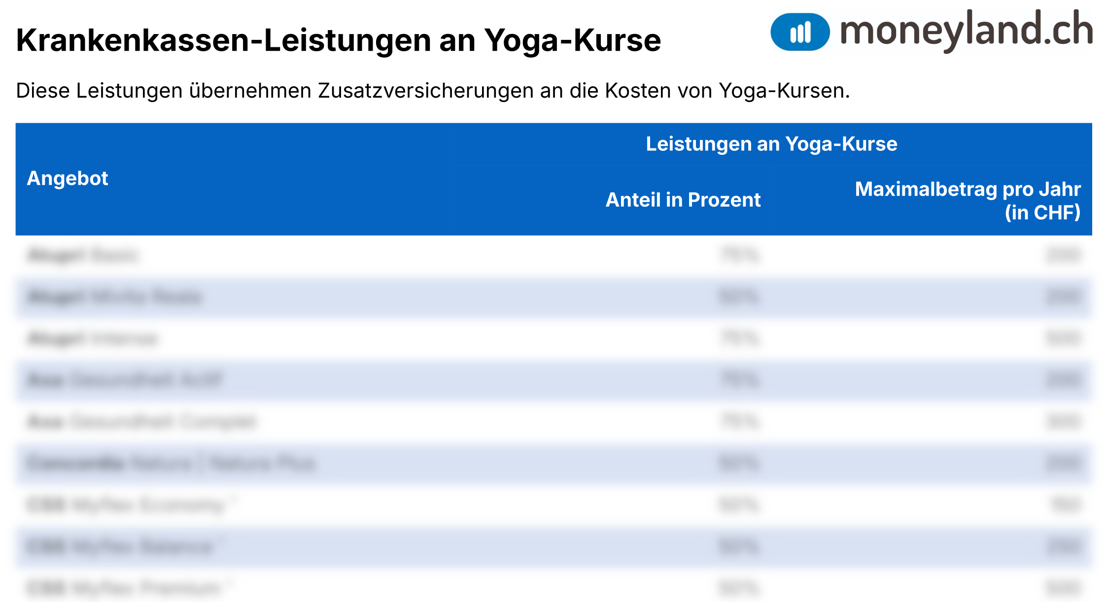Select the last partially visible CSS Myflex offer
The image size is (1106, 602).
[x=129, y=588]
